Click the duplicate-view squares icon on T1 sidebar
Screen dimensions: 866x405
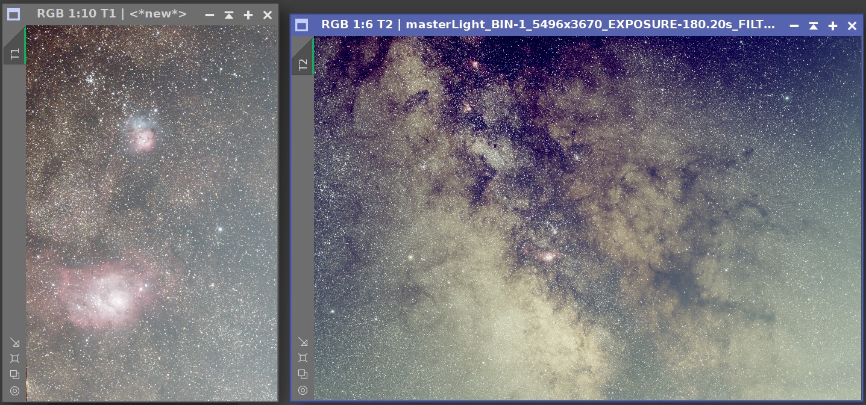(x=14, y=375)
